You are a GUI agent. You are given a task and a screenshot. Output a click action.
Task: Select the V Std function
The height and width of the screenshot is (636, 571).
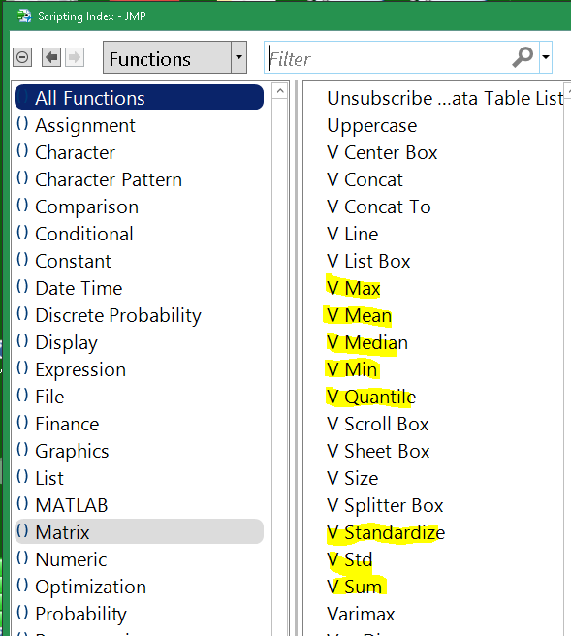pos(350,559)
